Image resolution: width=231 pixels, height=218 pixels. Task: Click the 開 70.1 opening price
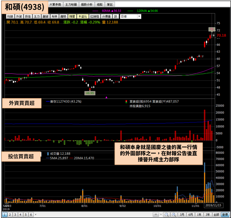pyautogui.click(x=12, y=22)
